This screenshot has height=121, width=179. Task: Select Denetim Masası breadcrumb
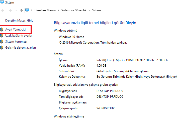(45, 10)
